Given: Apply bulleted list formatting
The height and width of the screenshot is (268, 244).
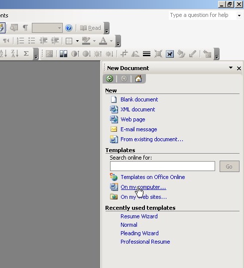Looking at the screenshot, I should pyautogui.click(x=32, y=41).
